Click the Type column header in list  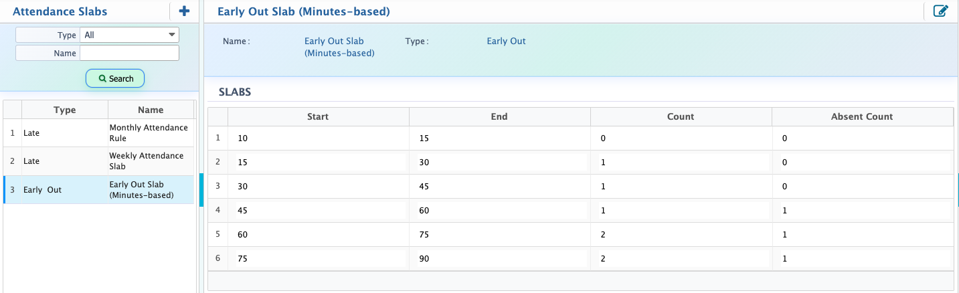coord(65,110)
